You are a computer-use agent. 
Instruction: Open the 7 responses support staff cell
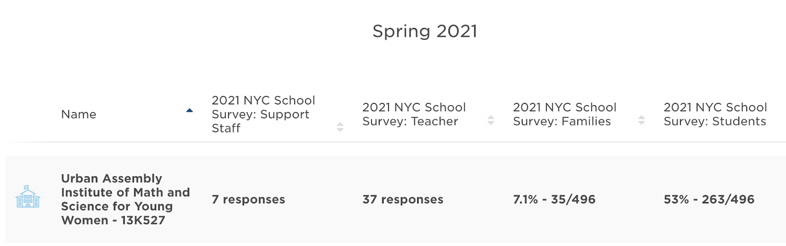point(249,199)
